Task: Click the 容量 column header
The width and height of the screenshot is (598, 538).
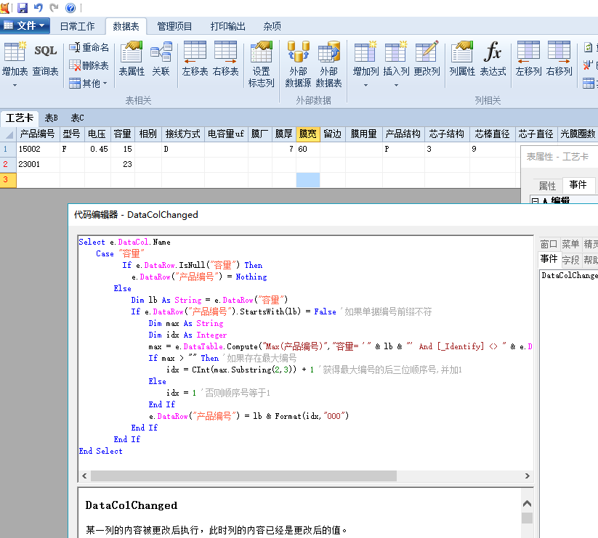Action: [x=122, y=134]
